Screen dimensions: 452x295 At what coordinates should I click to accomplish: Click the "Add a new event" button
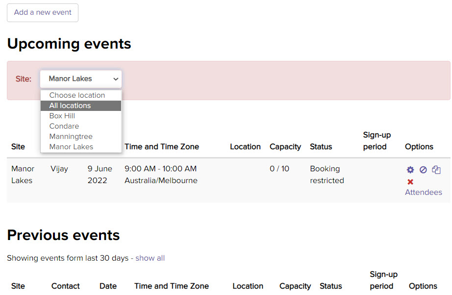click(43, 13)
